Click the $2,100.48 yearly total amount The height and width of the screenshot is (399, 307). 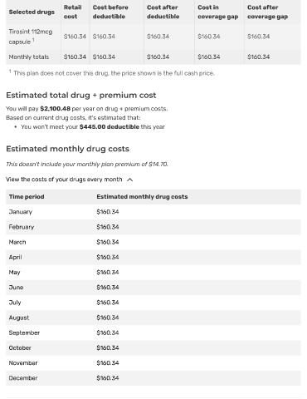[x=56, y=109]
